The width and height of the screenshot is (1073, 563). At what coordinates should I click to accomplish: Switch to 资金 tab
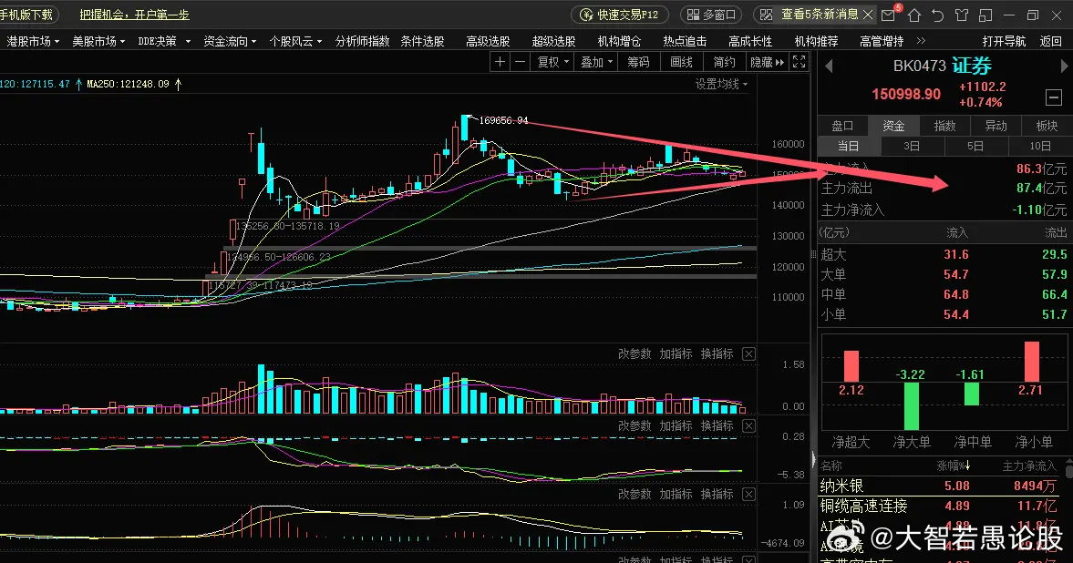coord(893,126)
